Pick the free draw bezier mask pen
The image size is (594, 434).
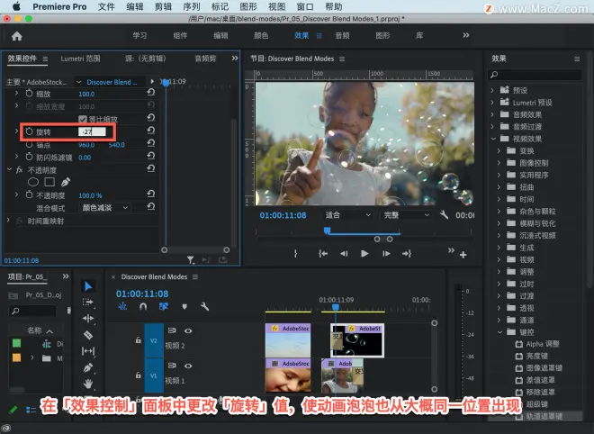pos(66,182)
